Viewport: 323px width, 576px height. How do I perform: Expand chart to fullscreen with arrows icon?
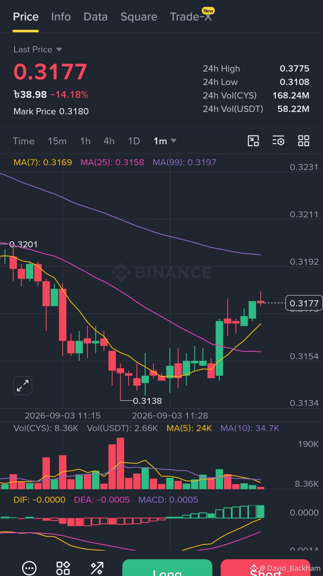tap(23, 386)
